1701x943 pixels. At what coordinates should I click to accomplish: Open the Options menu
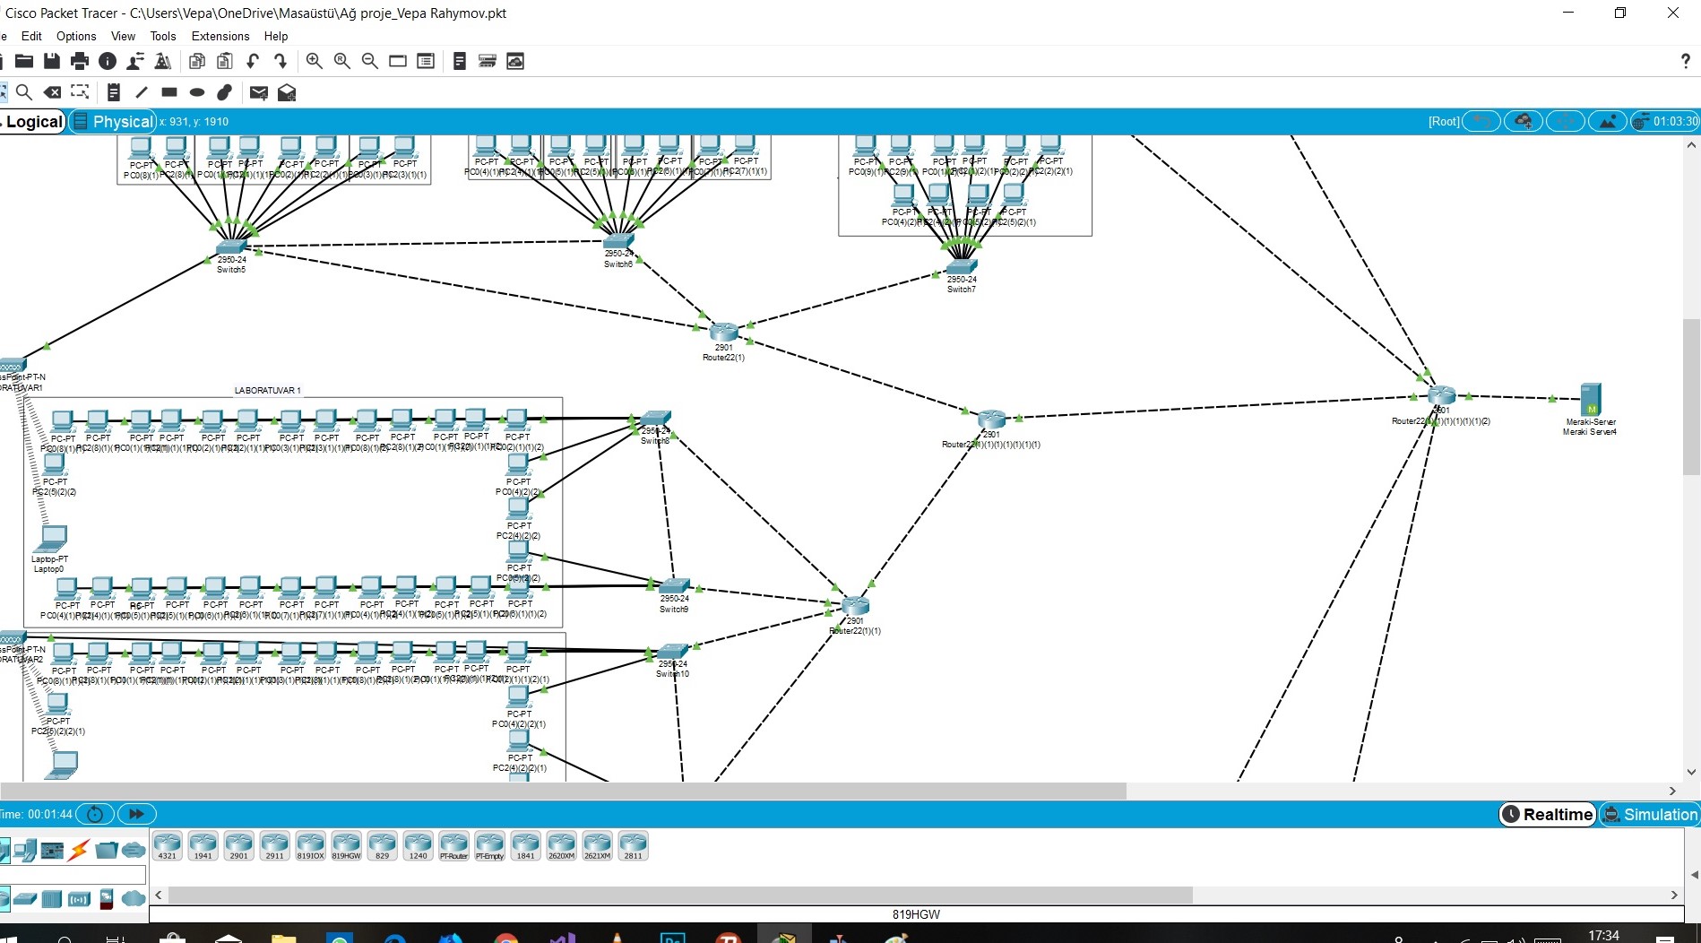point(76,36)
